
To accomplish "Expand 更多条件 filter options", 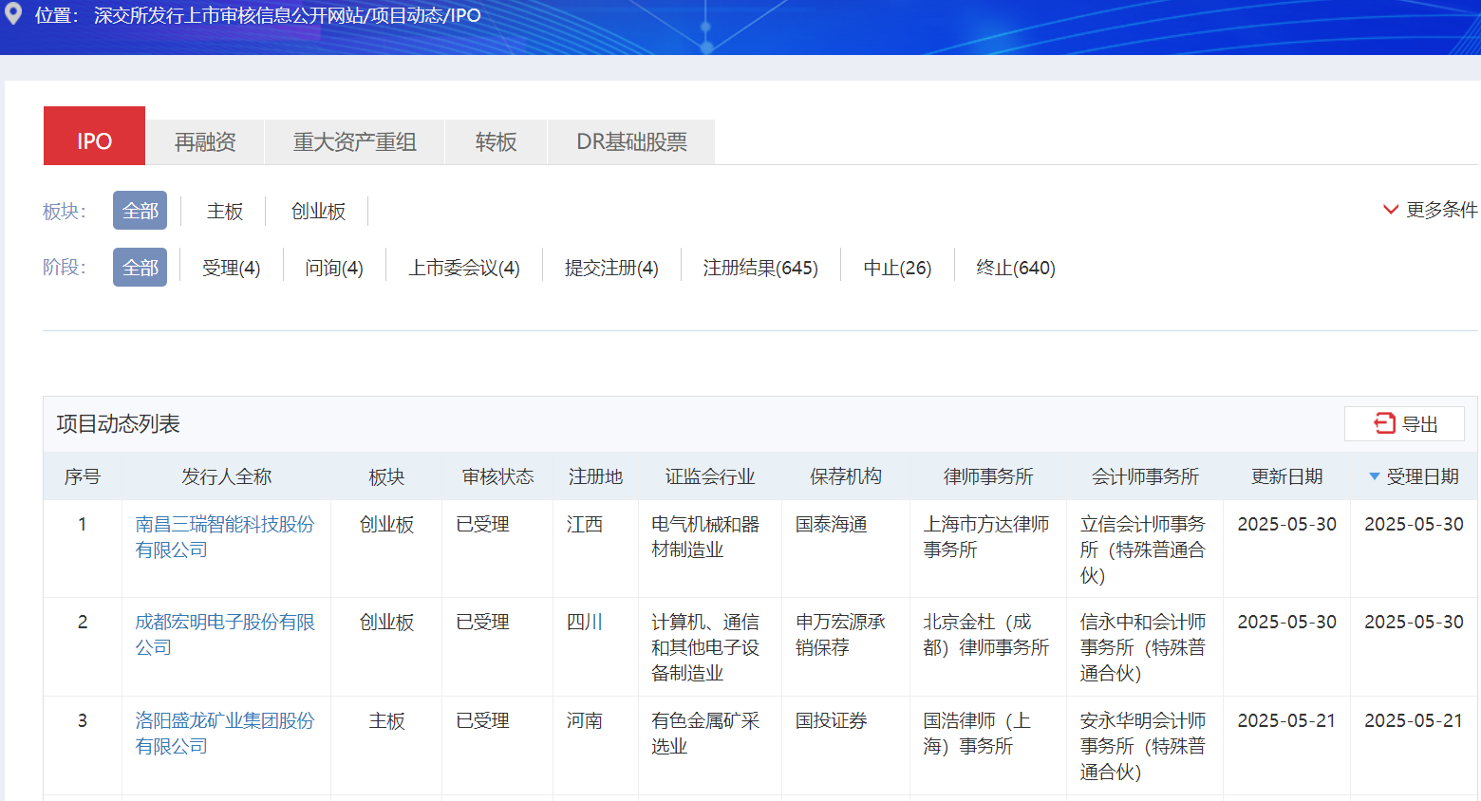I will click(1430, 210).
